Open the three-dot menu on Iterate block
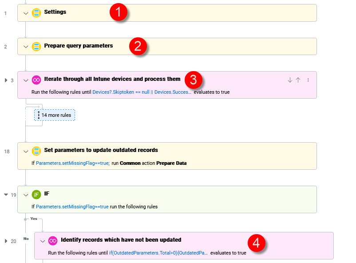356x263 pixels. [308, 80]
